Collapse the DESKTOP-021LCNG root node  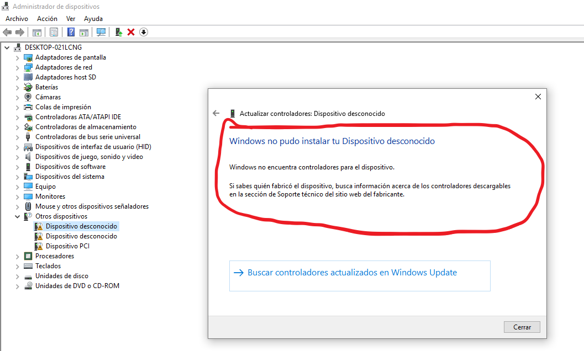7,47
